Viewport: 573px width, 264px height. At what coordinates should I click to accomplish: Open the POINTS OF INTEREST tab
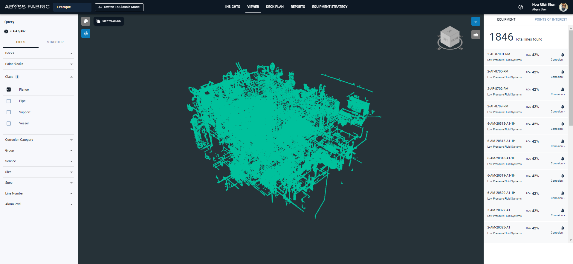pyautogui.click(x=551, y=20)
